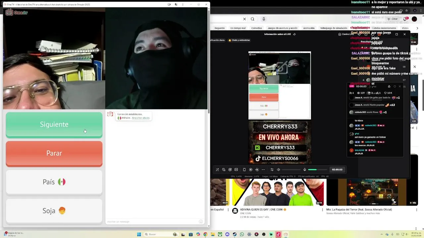Open Xbox app from taskbar

pyautogui.click(x=220, y=234)
